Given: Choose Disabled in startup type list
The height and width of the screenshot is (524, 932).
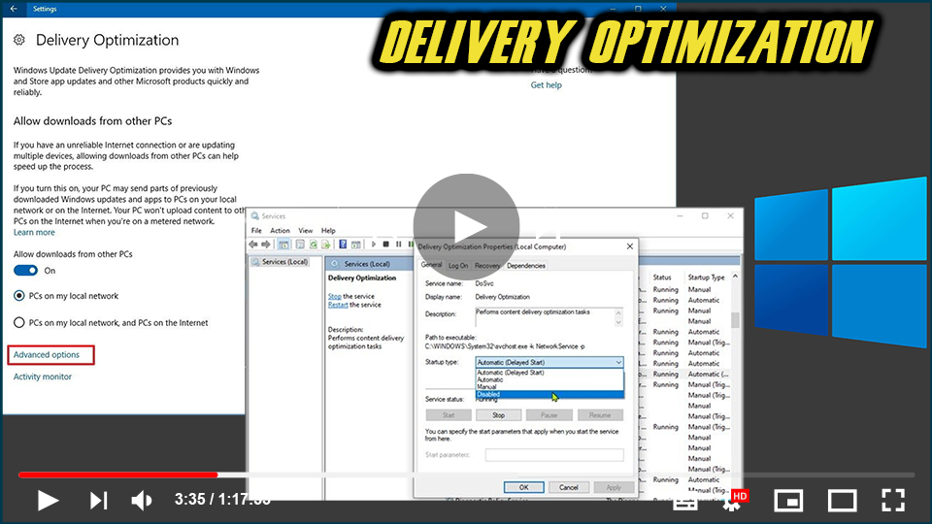Looking at the screenshot, I should 488,394.
